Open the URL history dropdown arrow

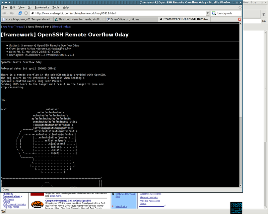pos(208,13)
